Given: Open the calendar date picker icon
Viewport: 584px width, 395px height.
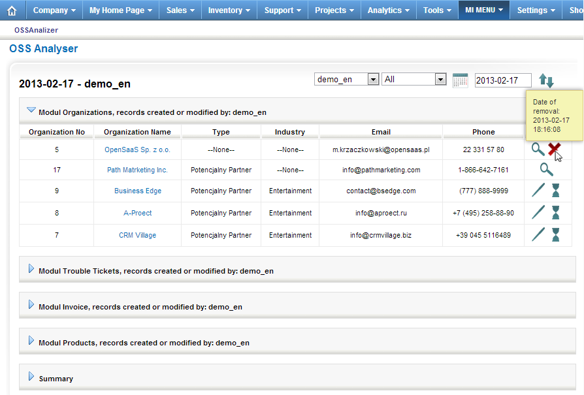Looking at the screenshot, I should tap(460, 80).
